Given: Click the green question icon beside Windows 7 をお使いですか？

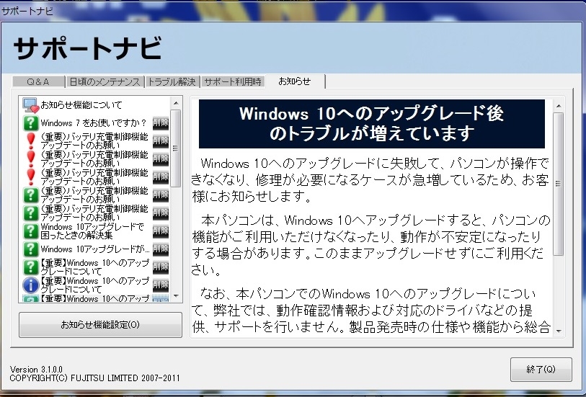Looking at the screenshot, I should point(31,123).
